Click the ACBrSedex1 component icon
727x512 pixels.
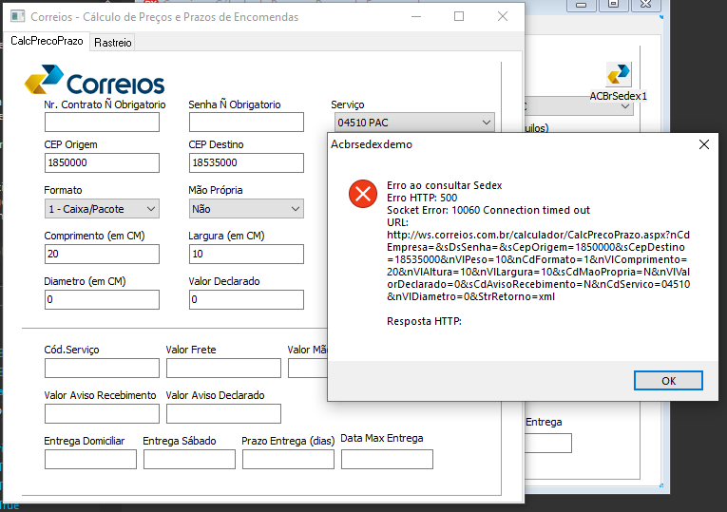click(x=619, y=74)
